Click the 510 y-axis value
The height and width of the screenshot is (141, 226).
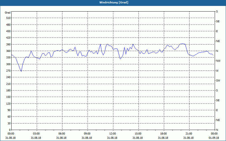click(x=8, y=18)
